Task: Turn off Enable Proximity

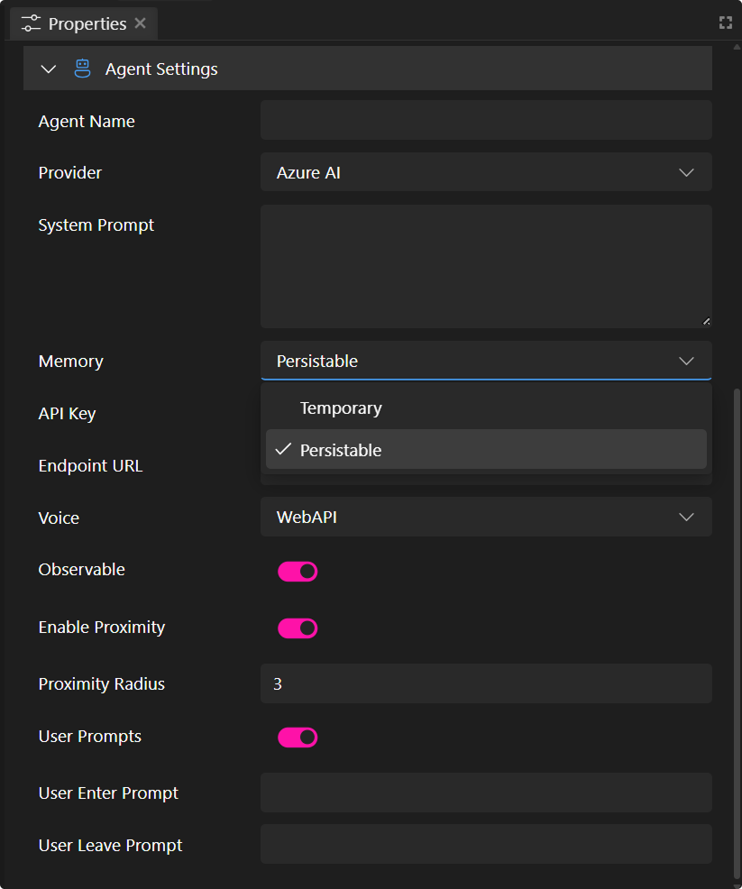Action: click(298, 628)
